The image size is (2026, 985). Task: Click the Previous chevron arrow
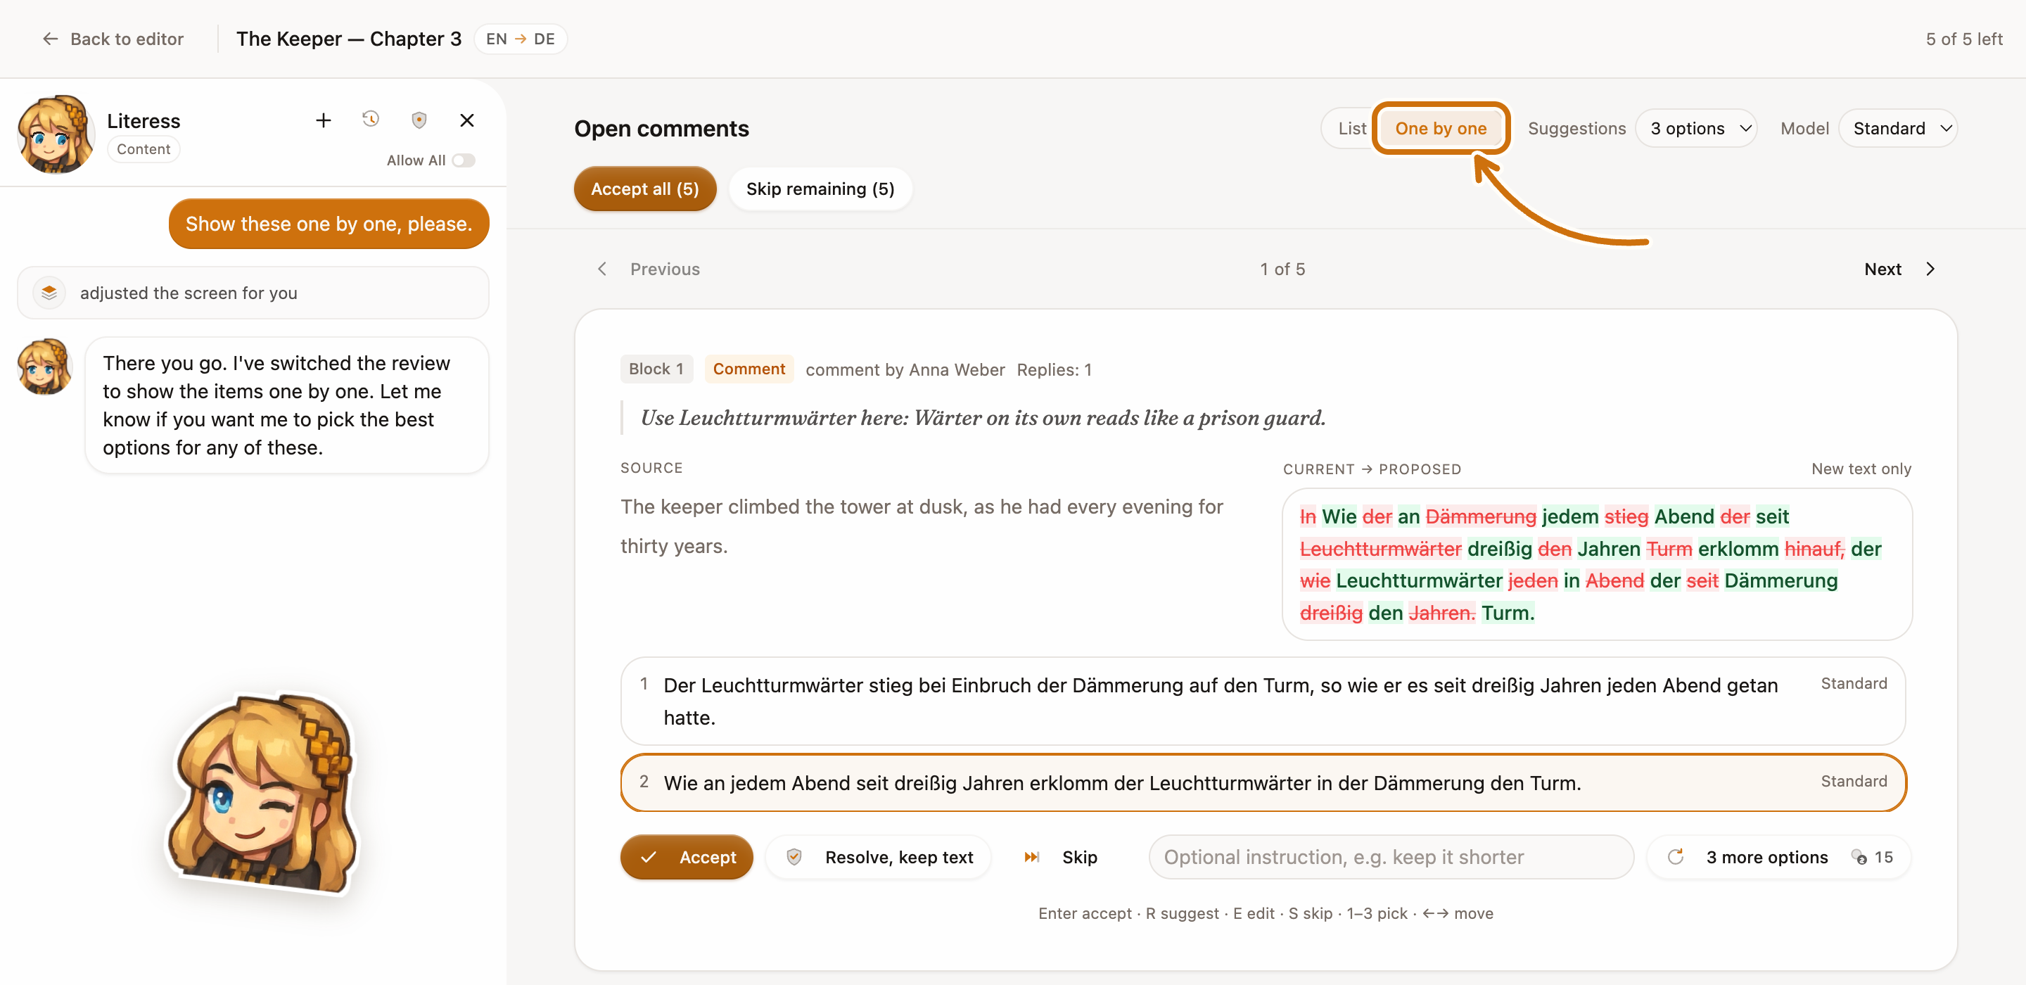pos(602,269)
